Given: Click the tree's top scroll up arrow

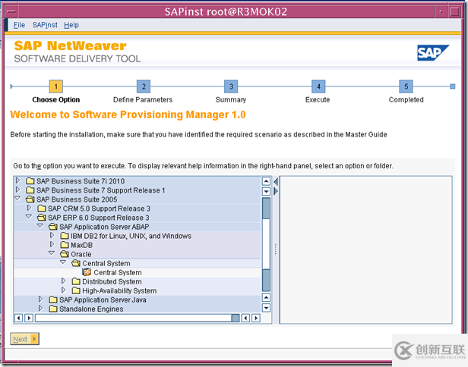Looking at the screenshot, I should click(x=266, y=181).
